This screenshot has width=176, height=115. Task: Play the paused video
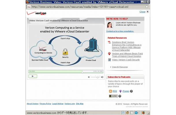[x=33, y=76]
